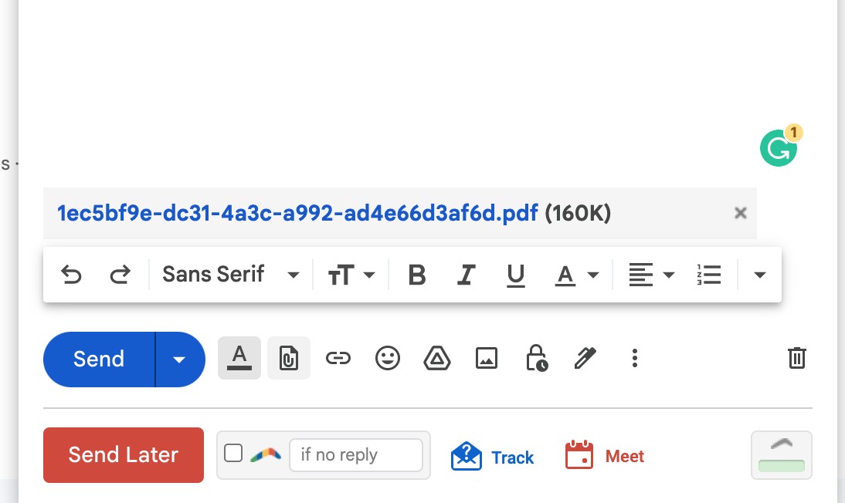Viewport: 845px width, 503px height.
Task: Insert a photo with the image icon
Action: (487, 358)
